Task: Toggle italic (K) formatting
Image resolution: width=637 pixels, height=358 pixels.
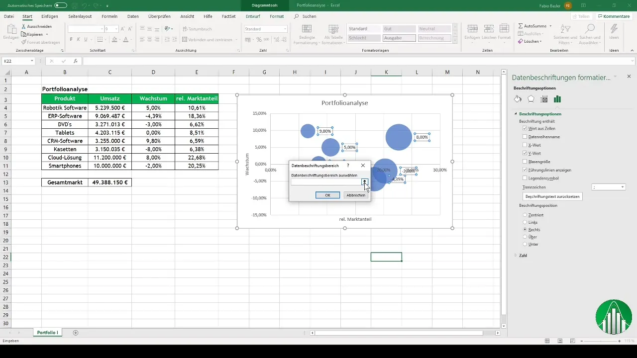Action: coord(79,39)
